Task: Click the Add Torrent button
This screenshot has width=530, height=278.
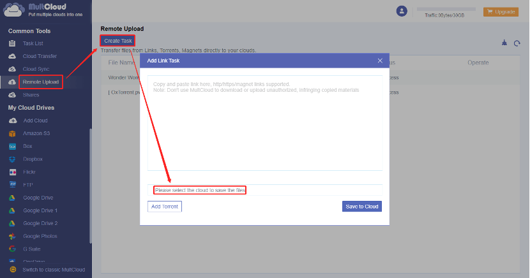Action: [x=165, y=207]
